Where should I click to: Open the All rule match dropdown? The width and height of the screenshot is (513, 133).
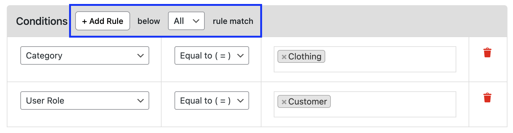pos(186,21)
